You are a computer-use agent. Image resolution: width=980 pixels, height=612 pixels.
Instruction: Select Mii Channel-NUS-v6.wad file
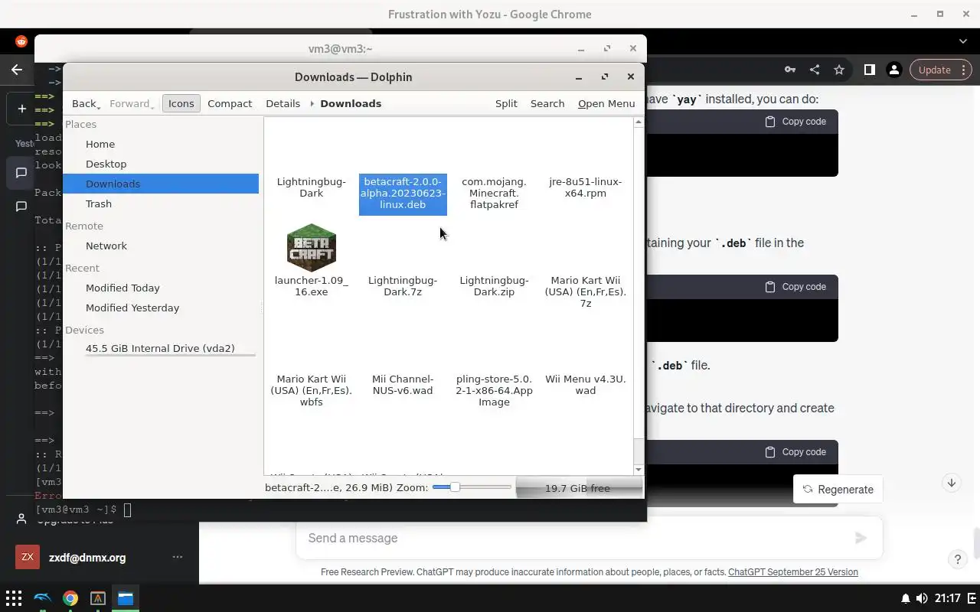pos(403,385)
